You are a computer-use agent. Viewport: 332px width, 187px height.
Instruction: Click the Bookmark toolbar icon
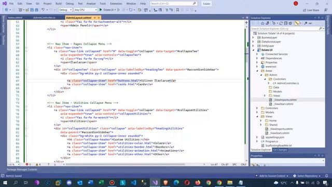[x=177, y=10]
